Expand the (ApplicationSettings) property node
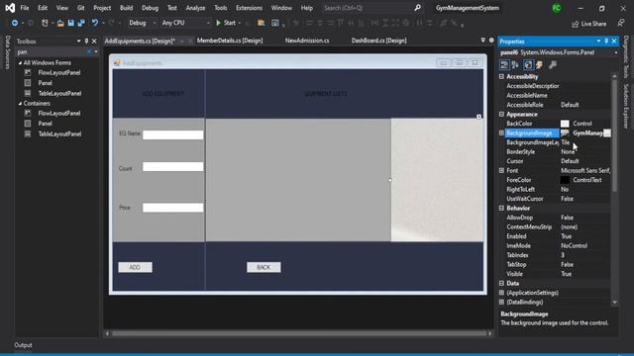 [502, 293]
